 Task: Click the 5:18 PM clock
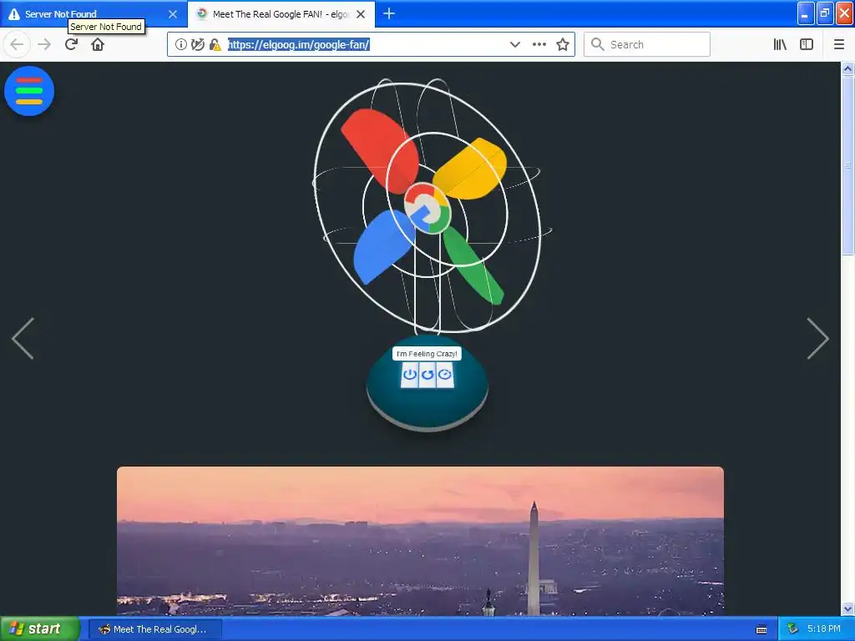pos(824,628)
